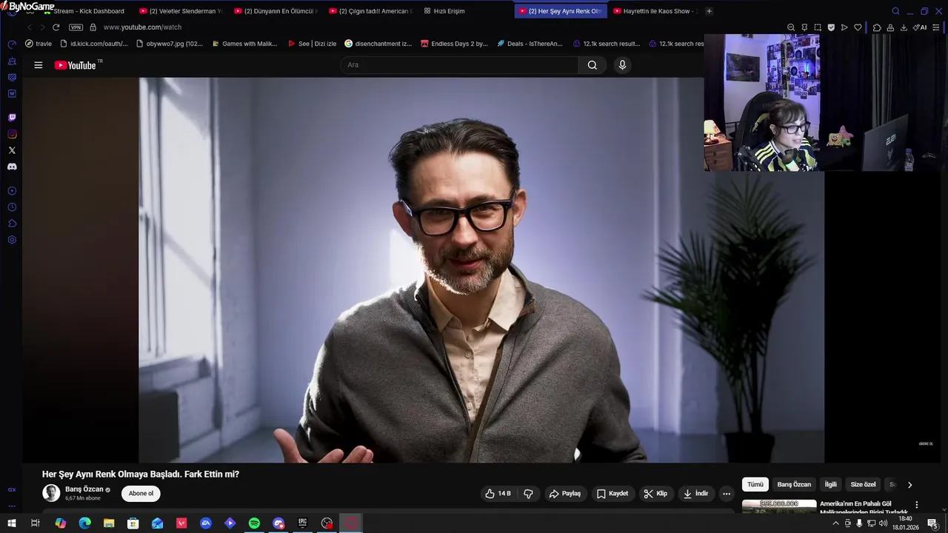Image resolution: width=948 pixels, height=533 pixels.
Task: Open Discord in the Opera sidebar
Action: click(12, 167)
